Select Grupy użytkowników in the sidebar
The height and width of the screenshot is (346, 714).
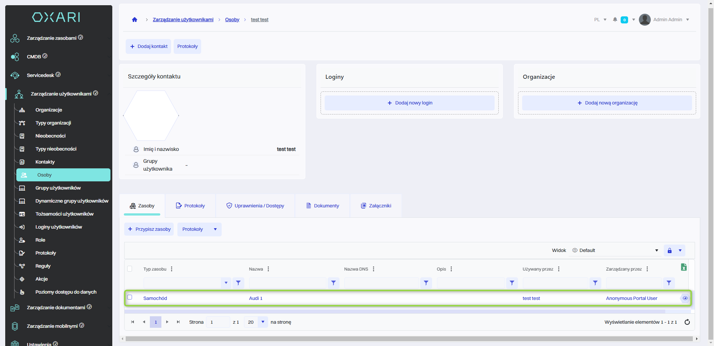(x=58, y=188)
